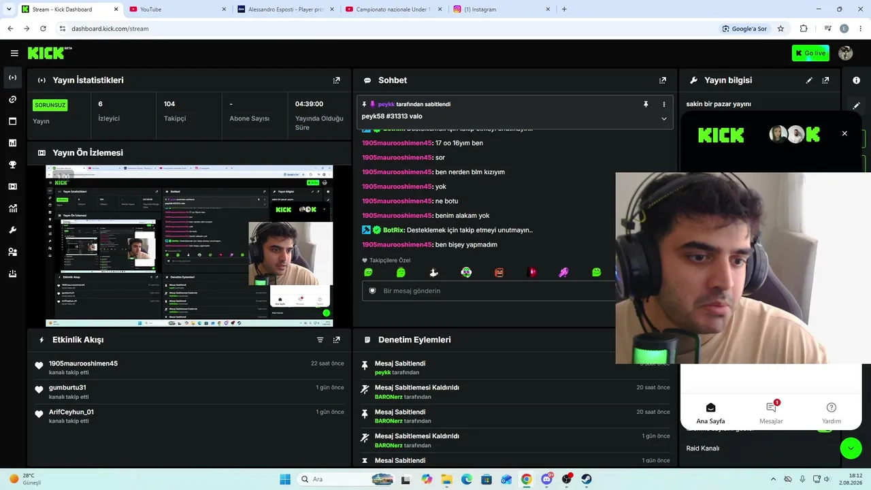871x490 pixels.
Task: Open Steam from the taskbar
Action: pyautogui.click(x=586, y=479)
